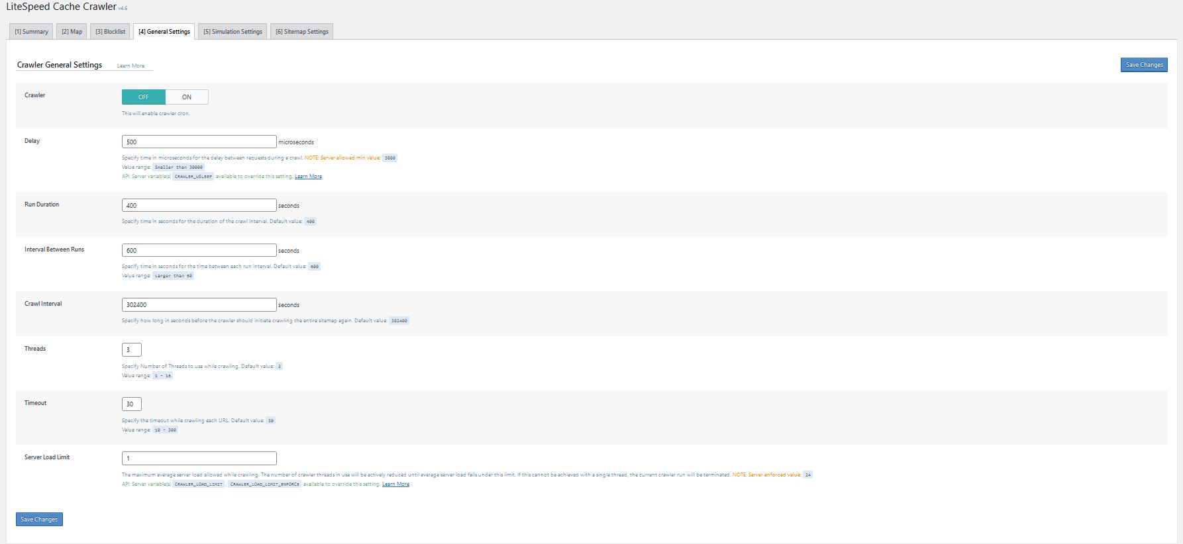The width and height of the screenshot is (1183, 544).
Task: Click the Interval Between Runs field
Action: pyautogui.click(x=199, y=250)
